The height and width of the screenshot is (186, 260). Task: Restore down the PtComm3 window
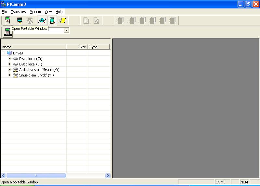tap(248, 4)
